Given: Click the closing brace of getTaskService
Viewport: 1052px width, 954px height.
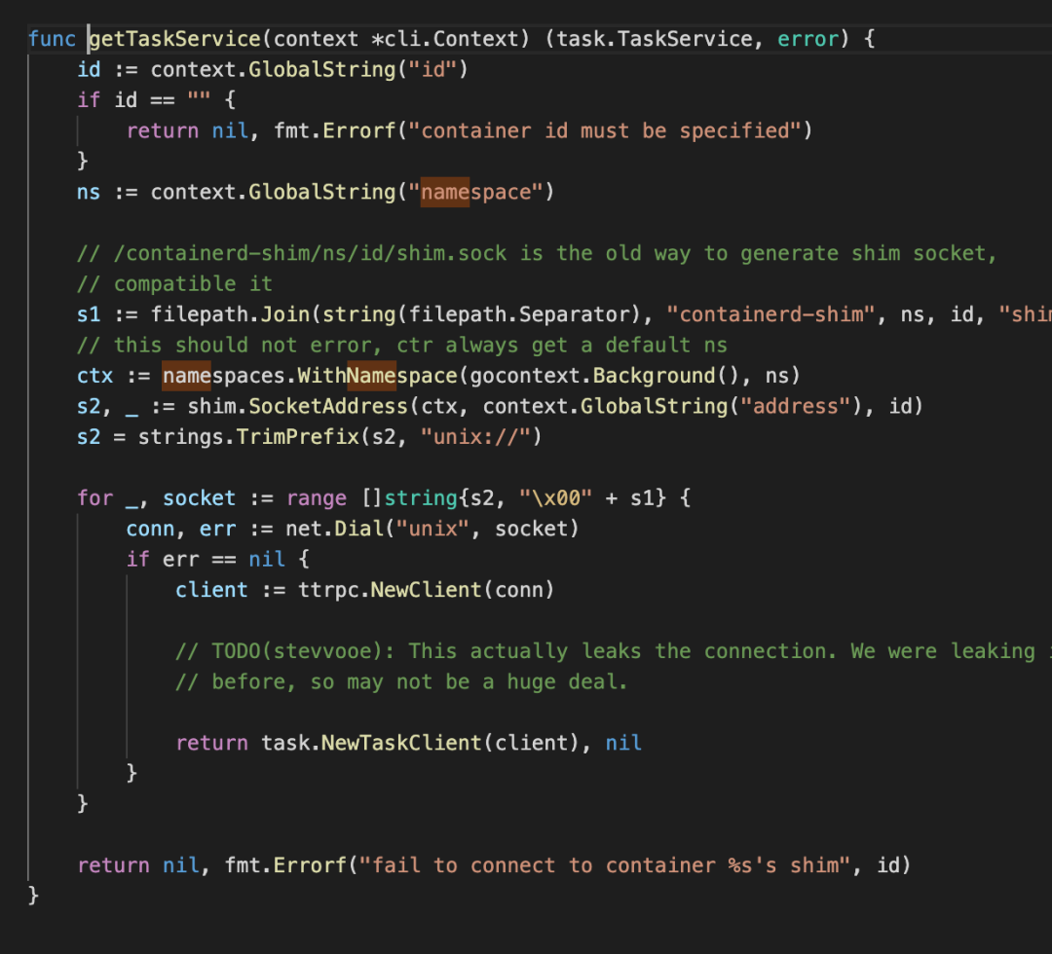Looking at the screenshot, I should coord(33,897).
